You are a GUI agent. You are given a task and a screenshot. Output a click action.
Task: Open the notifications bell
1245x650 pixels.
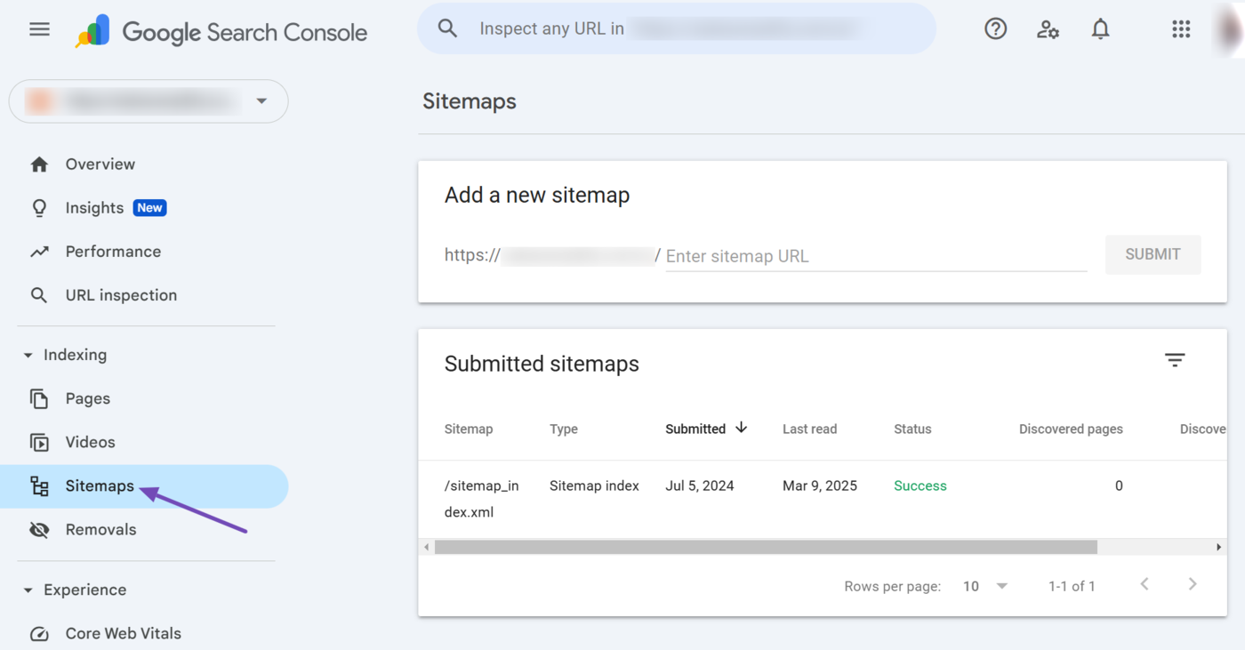coord(1100,29)
